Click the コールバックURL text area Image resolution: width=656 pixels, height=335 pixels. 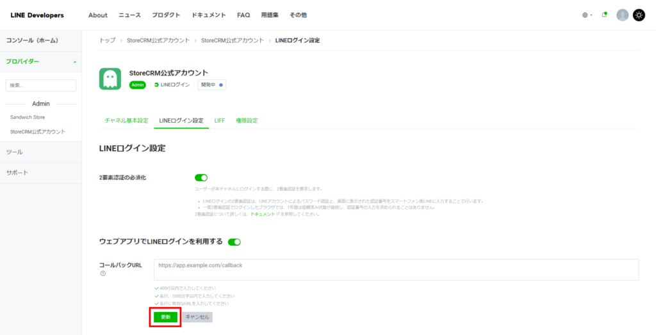[x=396, y=270]
